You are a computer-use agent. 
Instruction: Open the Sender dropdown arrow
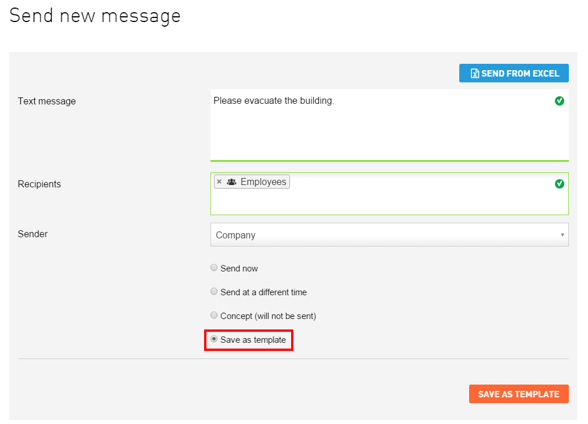[x=562, y=235]
